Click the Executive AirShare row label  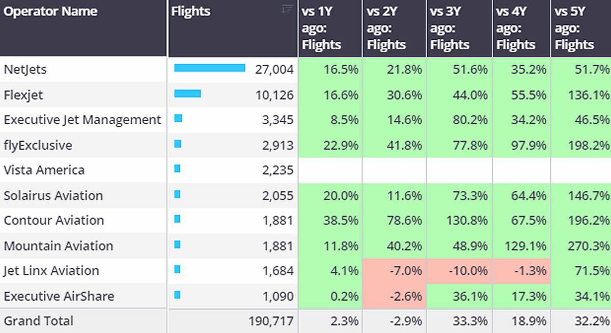coord(59,296)
